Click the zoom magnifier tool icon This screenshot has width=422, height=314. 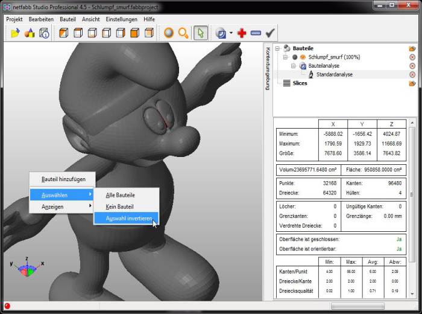(x=183, y=33)
